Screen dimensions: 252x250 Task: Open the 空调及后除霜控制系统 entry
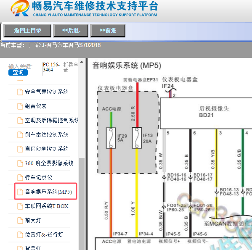pyautogui.click(x=52, y=120)
